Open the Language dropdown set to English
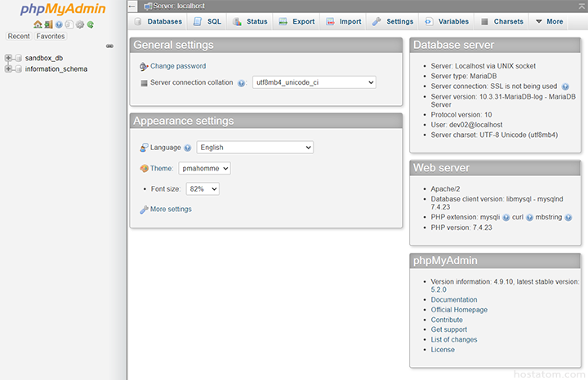This screenshot has height=380, width=588. (255, 148)
